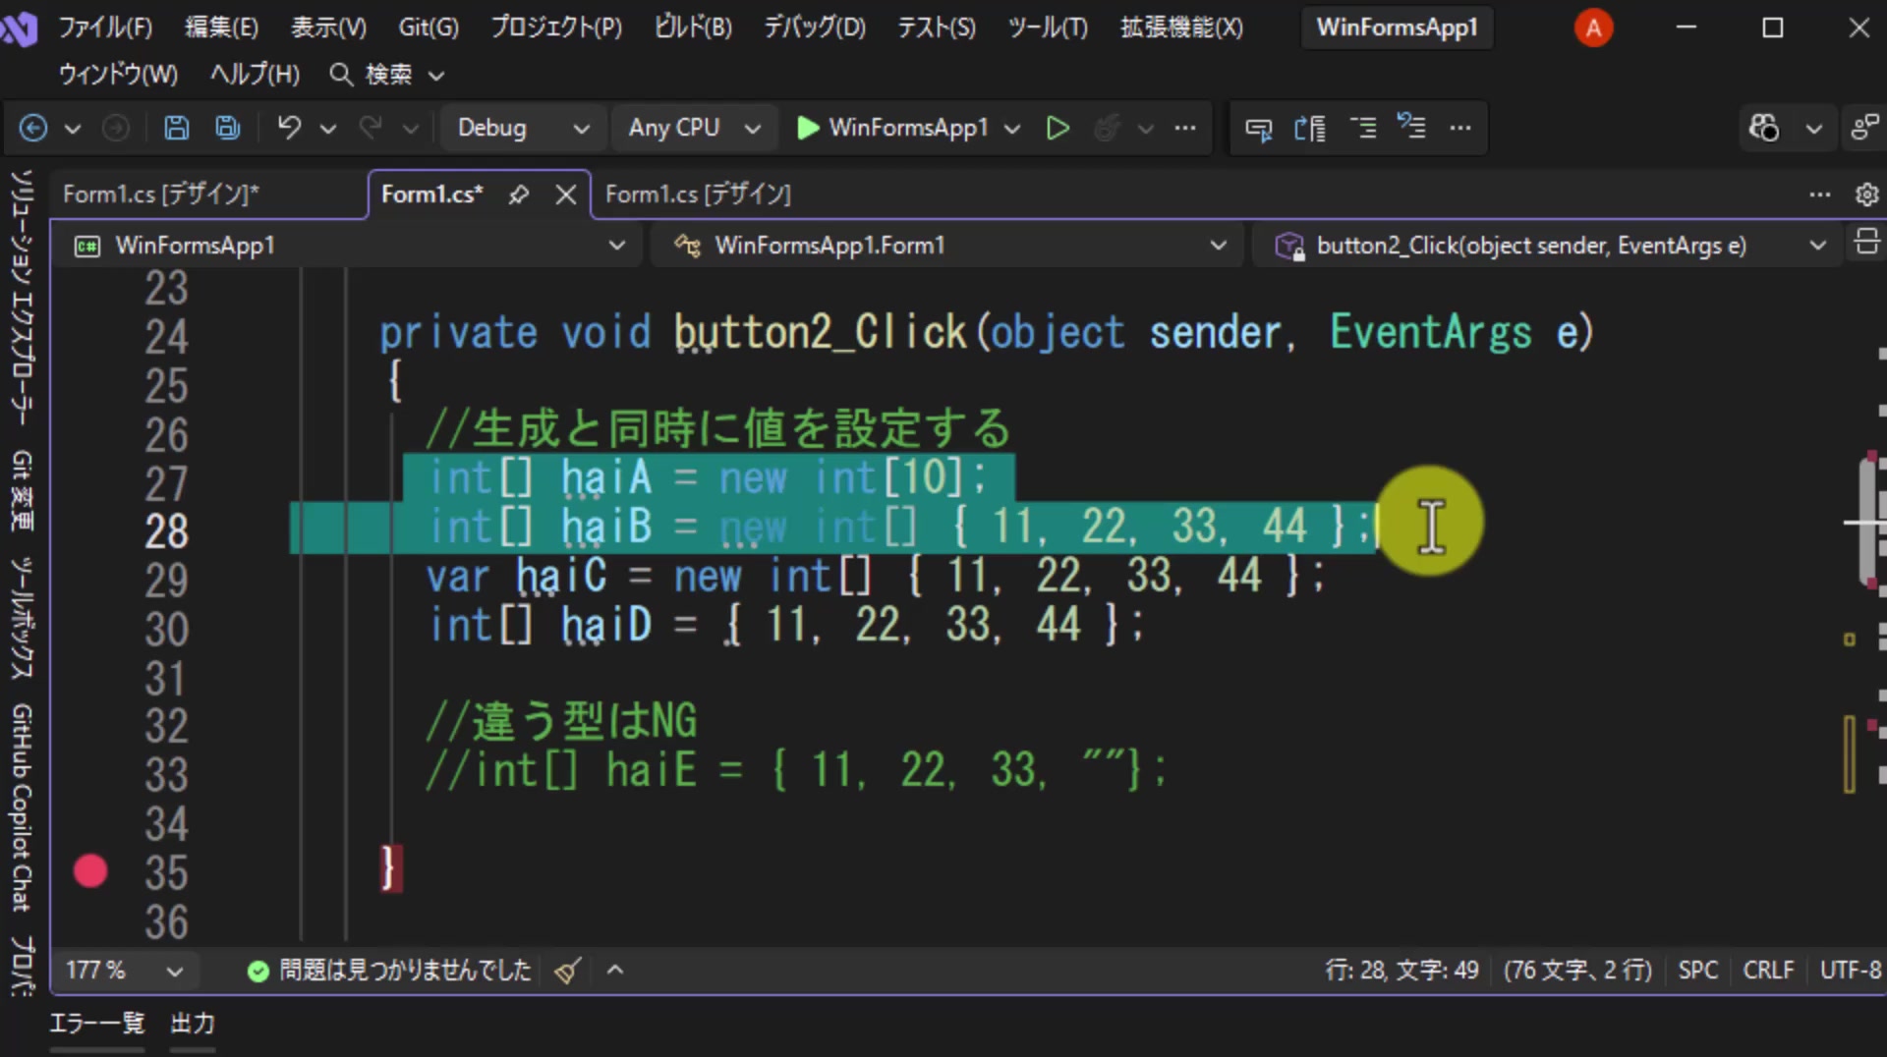Click the account avatar A icon
Screen dimensions: 1887x1057
[1593, 28]
